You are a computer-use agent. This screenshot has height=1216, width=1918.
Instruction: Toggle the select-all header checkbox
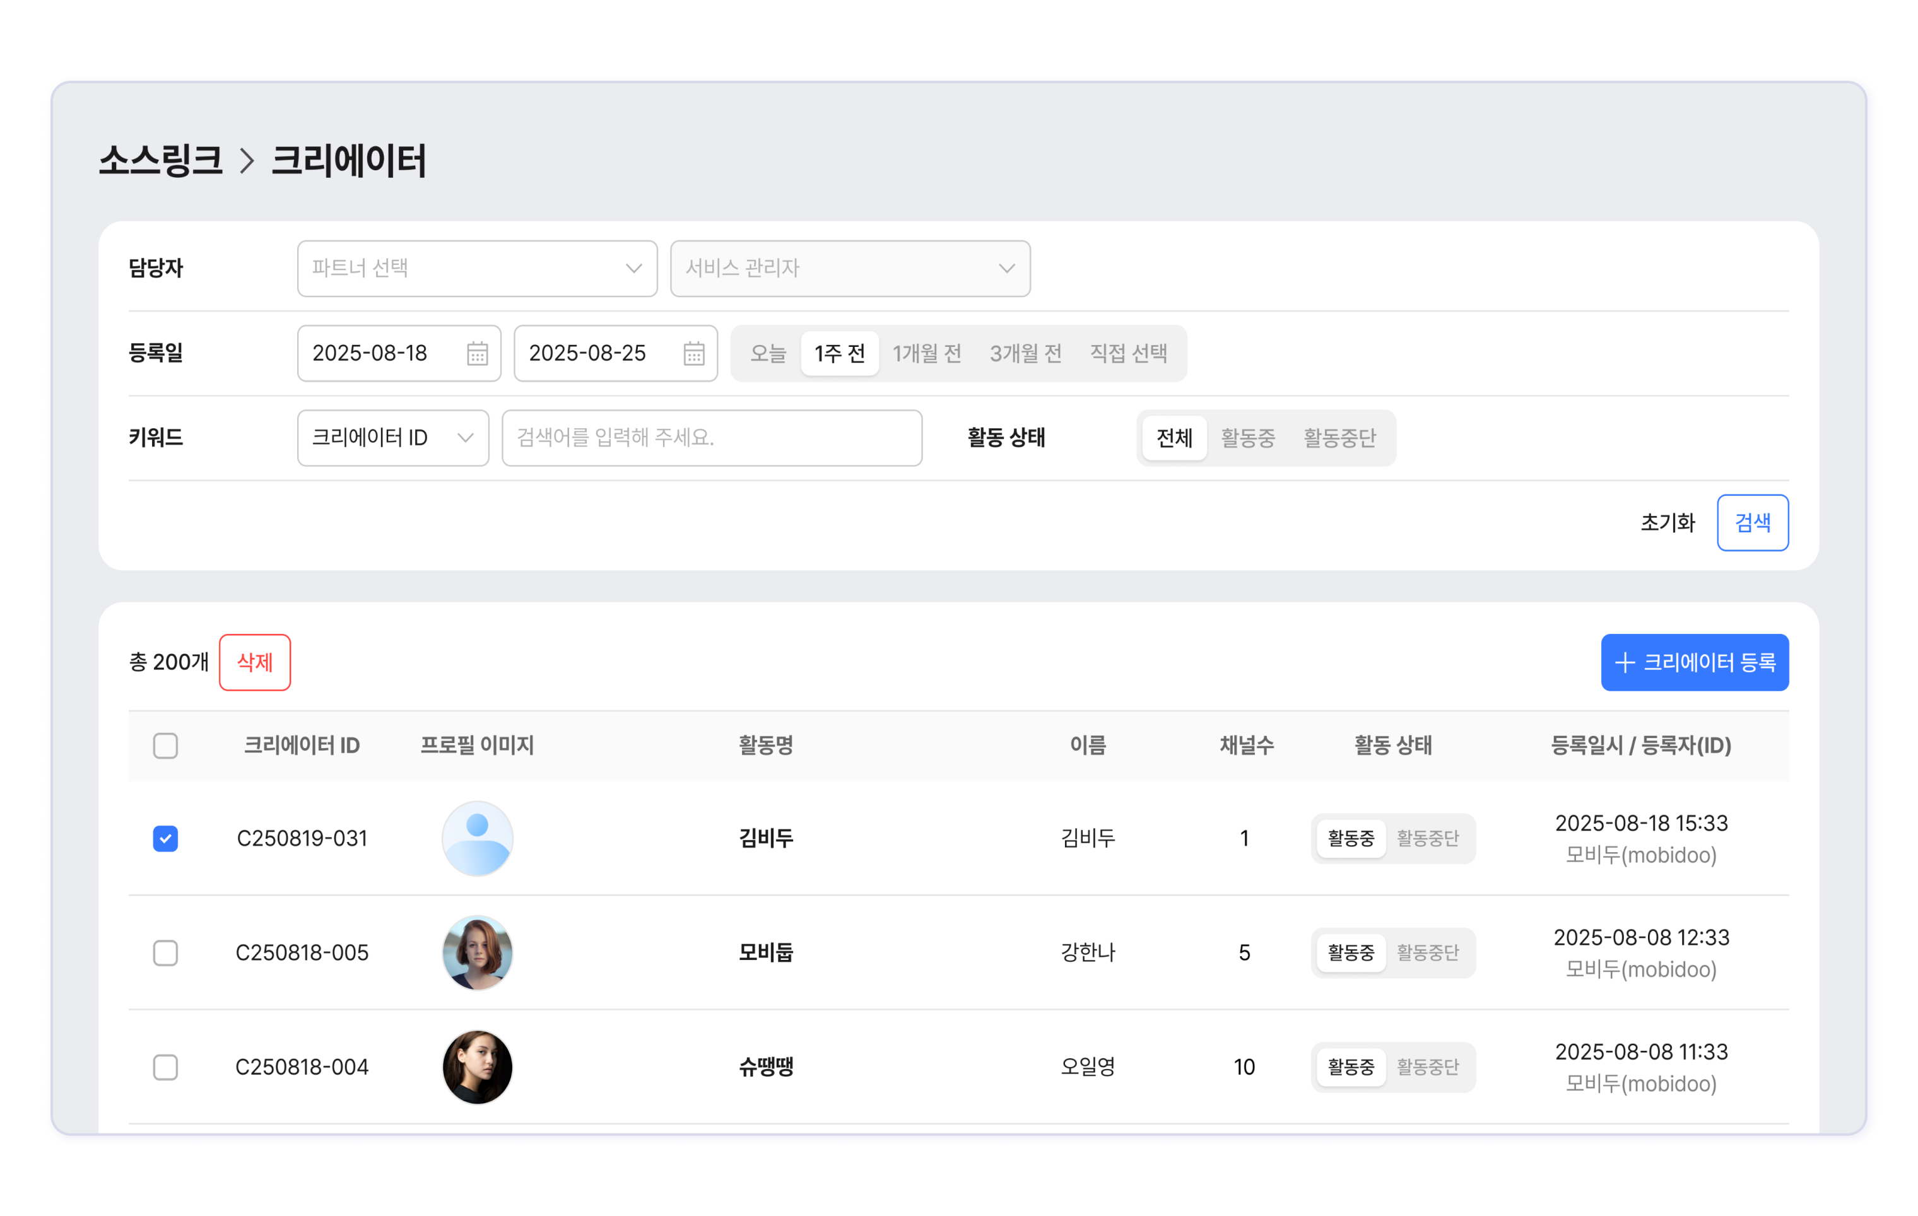coord(166,746)
